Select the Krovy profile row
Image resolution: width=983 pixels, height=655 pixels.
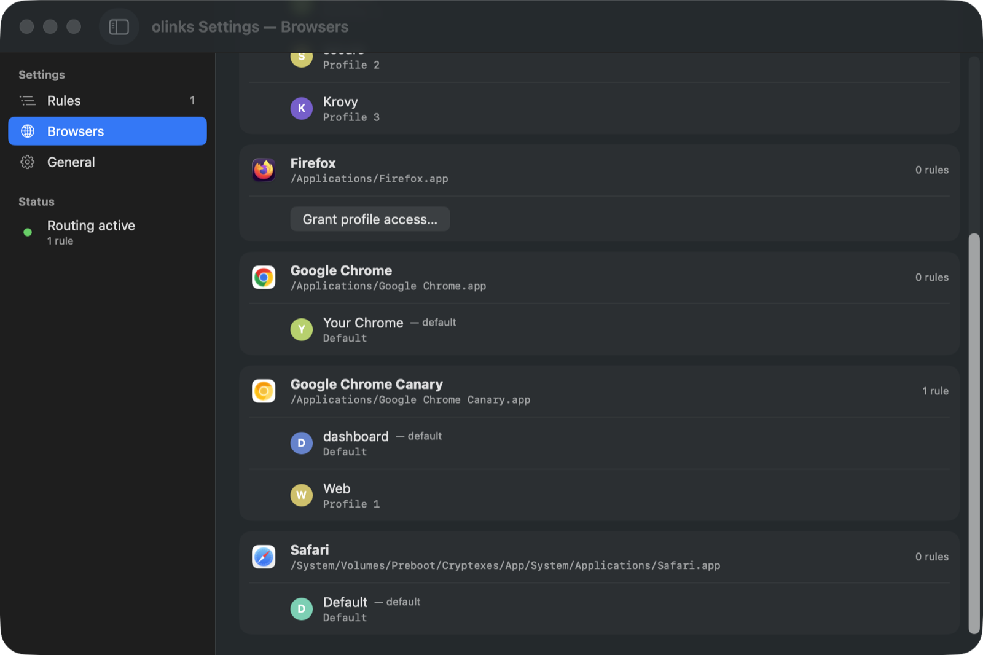coord(600,109)
